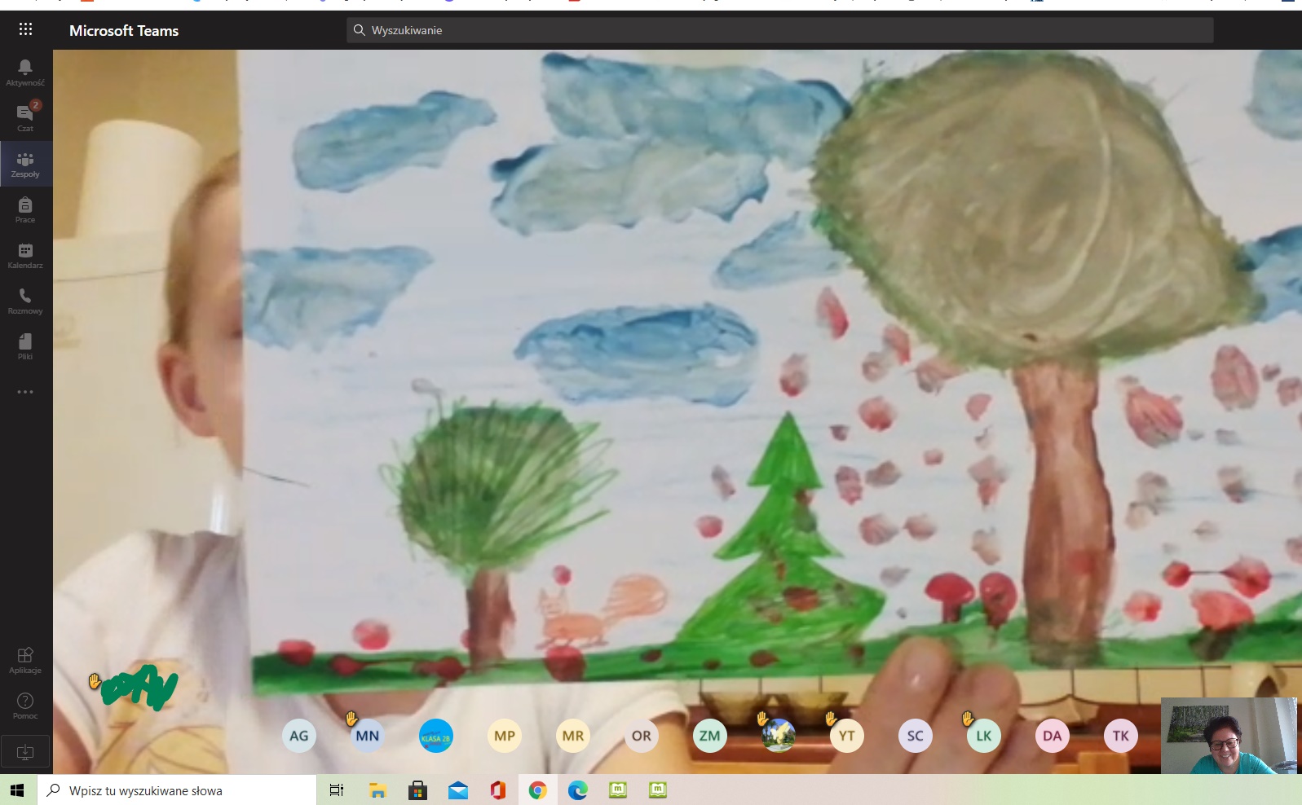
Task: Open the Pomoc help icon
Action: (x=25, y=706)
